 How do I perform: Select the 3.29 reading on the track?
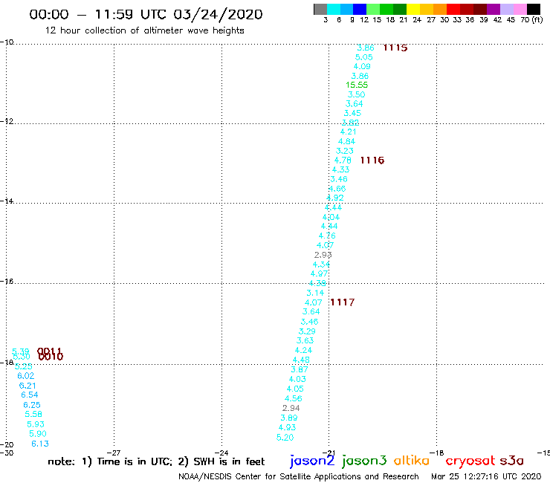(x=307, y=331)
